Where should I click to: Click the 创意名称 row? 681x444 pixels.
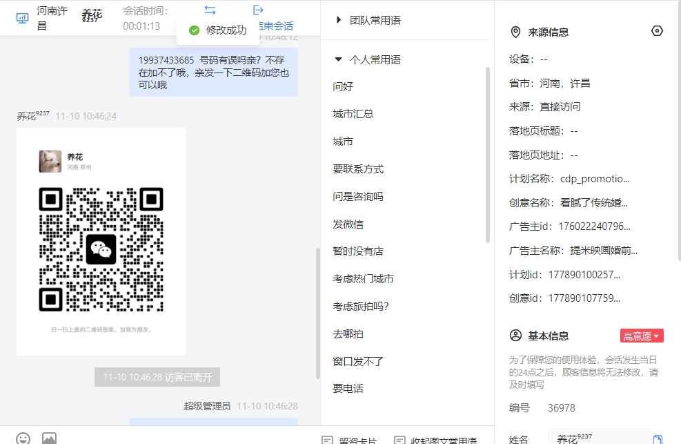569,202
